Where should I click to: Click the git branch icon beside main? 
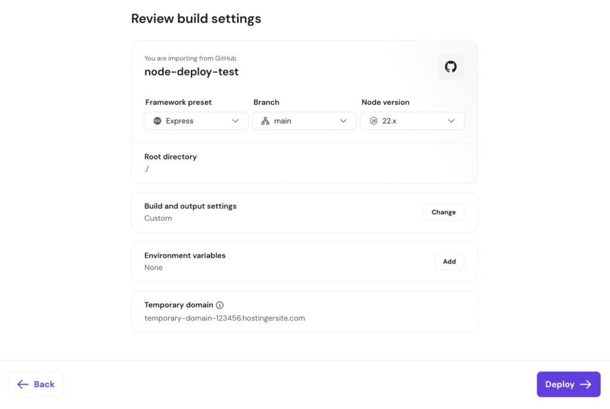point(264,120)
